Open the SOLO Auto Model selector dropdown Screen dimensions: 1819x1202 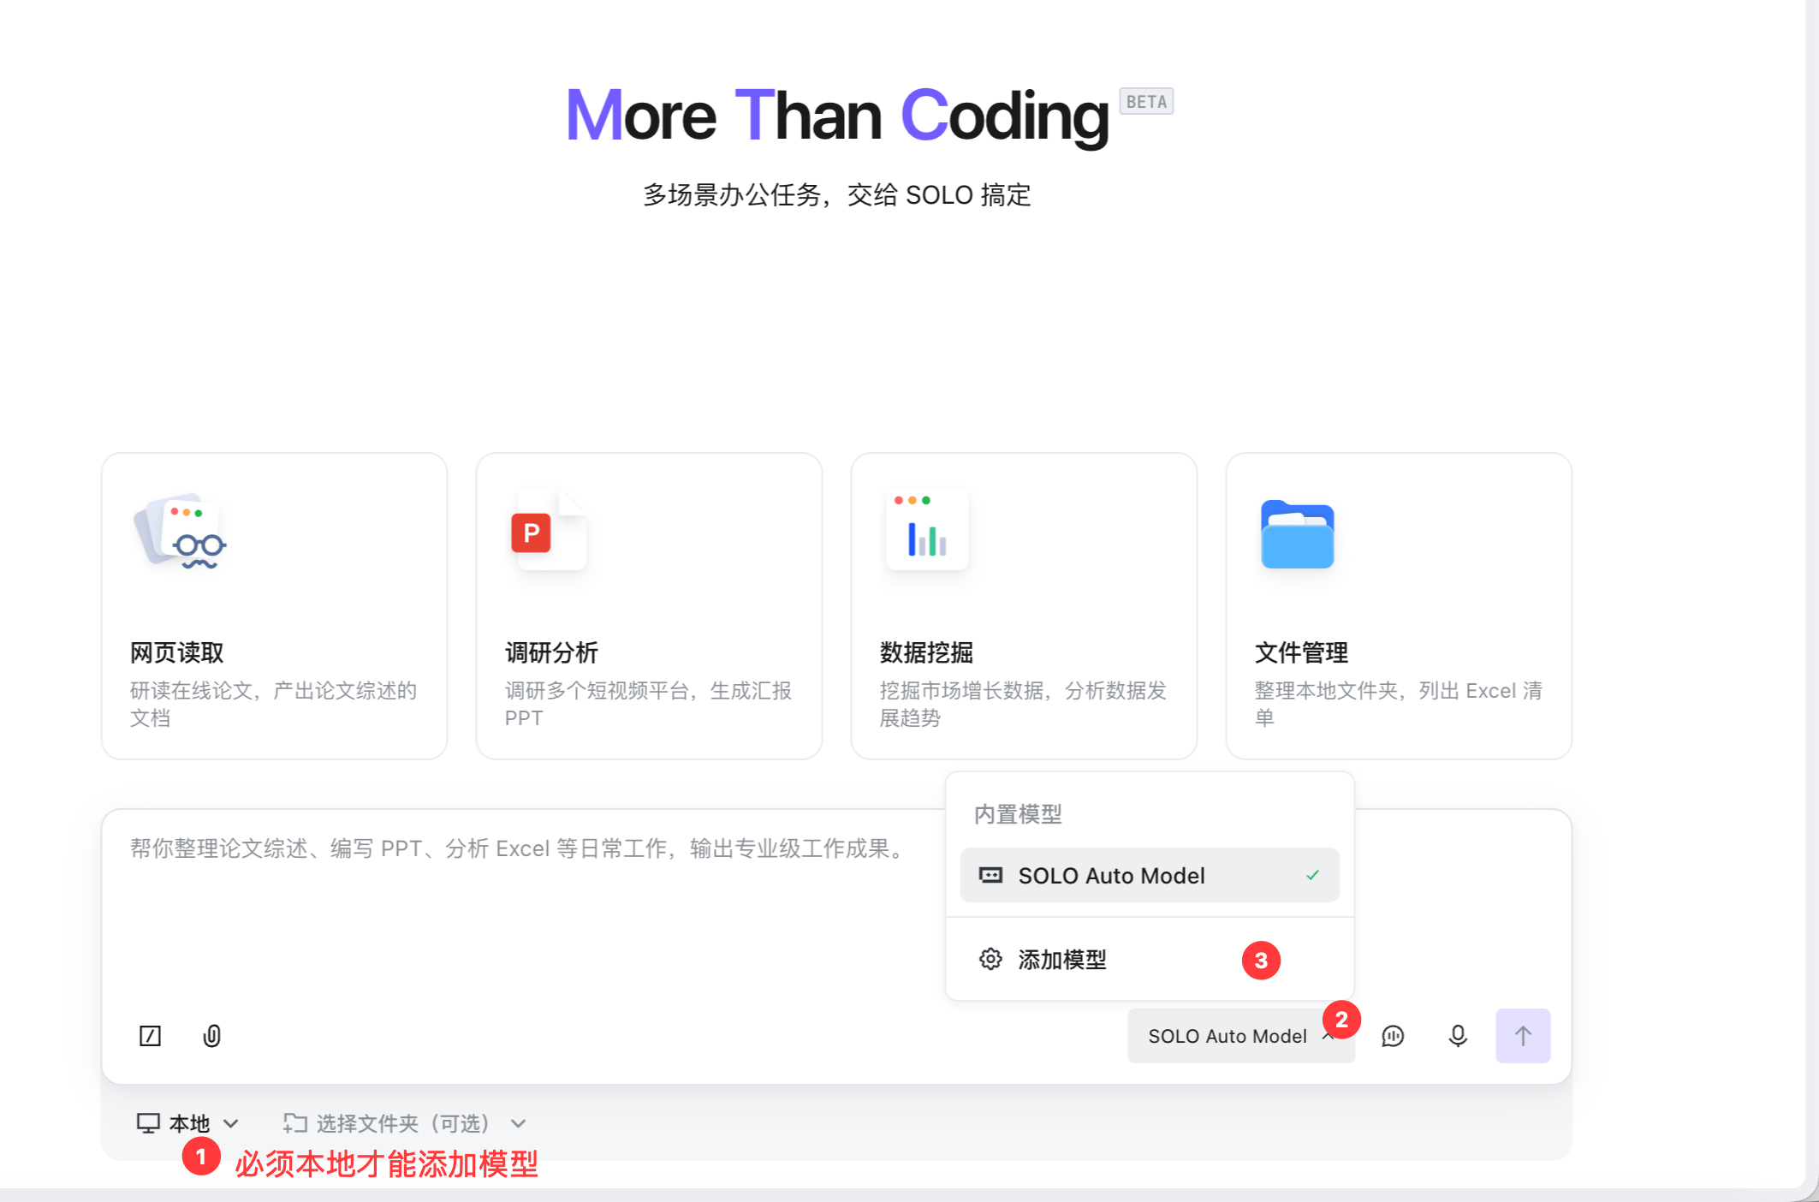[x=1240, y=1036]
